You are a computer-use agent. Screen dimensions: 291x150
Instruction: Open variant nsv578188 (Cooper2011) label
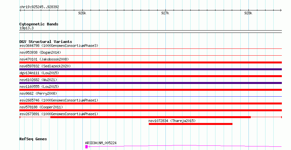coord(41,107)
